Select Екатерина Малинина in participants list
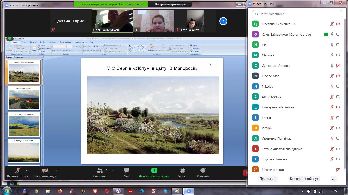Screen dimensions: 348x195 278,107
